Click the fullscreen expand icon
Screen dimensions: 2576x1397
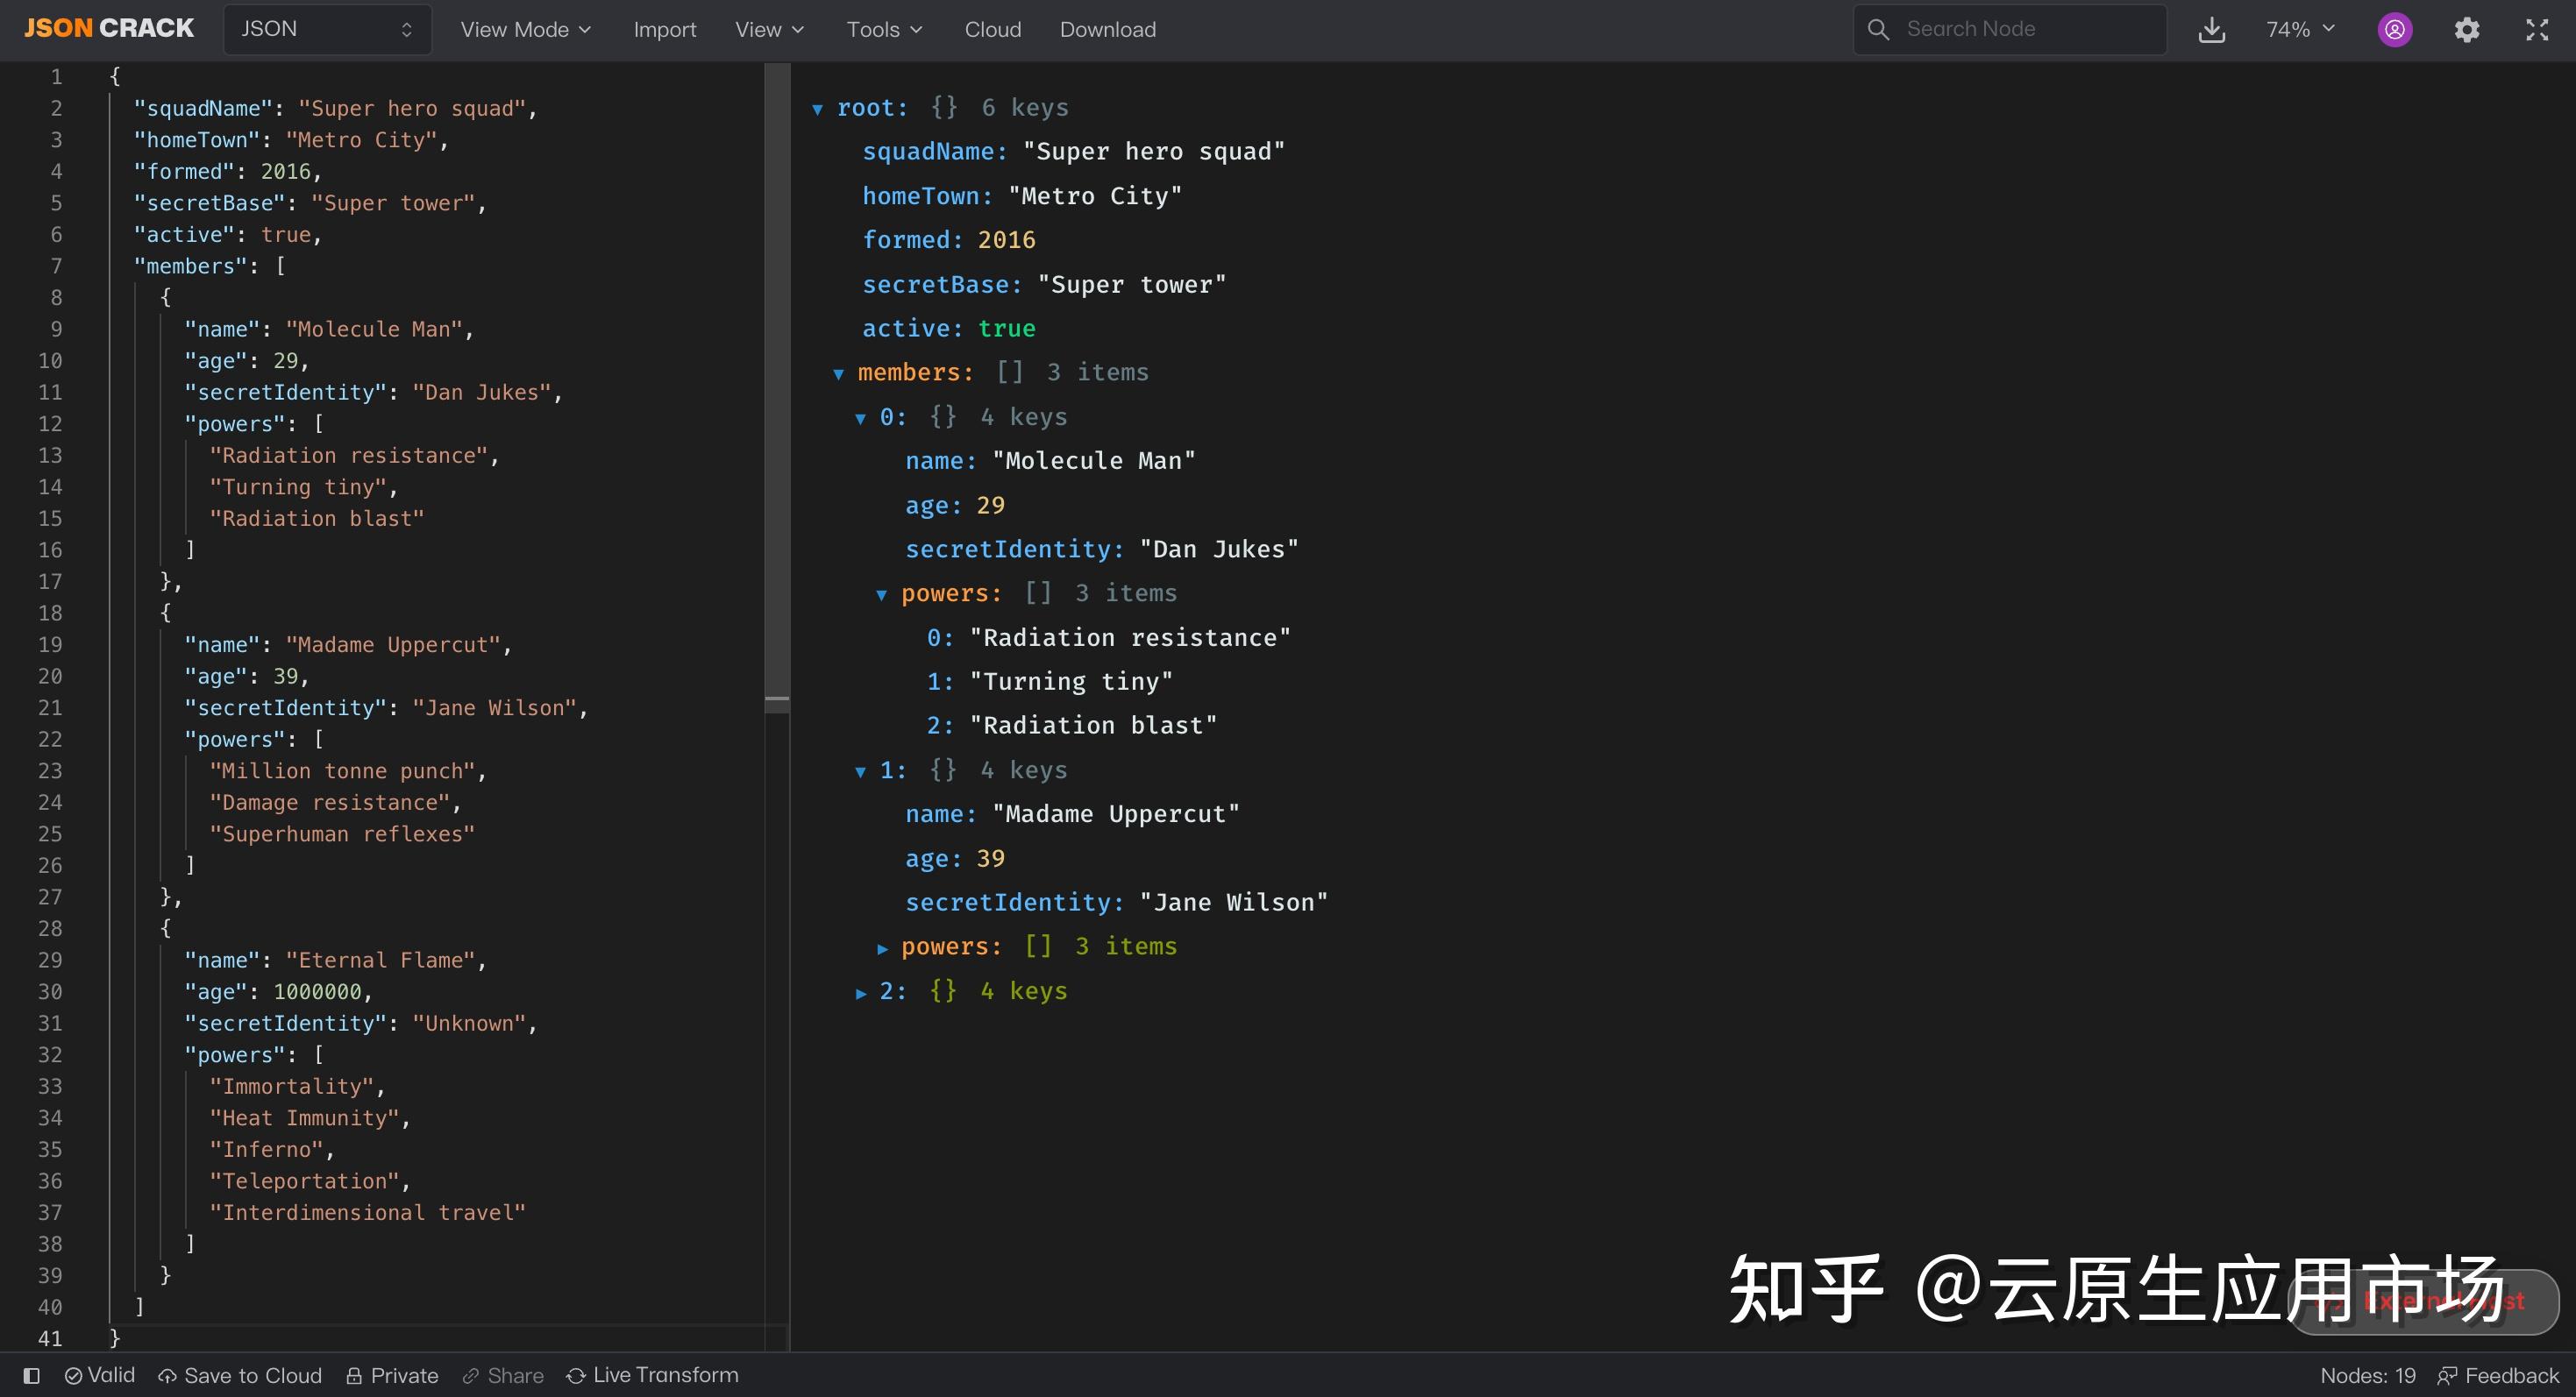pyautogui.click(x=2537, y=29)
